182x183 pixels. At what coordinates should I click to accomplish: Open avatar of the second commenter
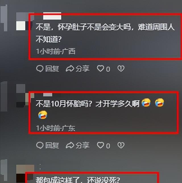24,96
